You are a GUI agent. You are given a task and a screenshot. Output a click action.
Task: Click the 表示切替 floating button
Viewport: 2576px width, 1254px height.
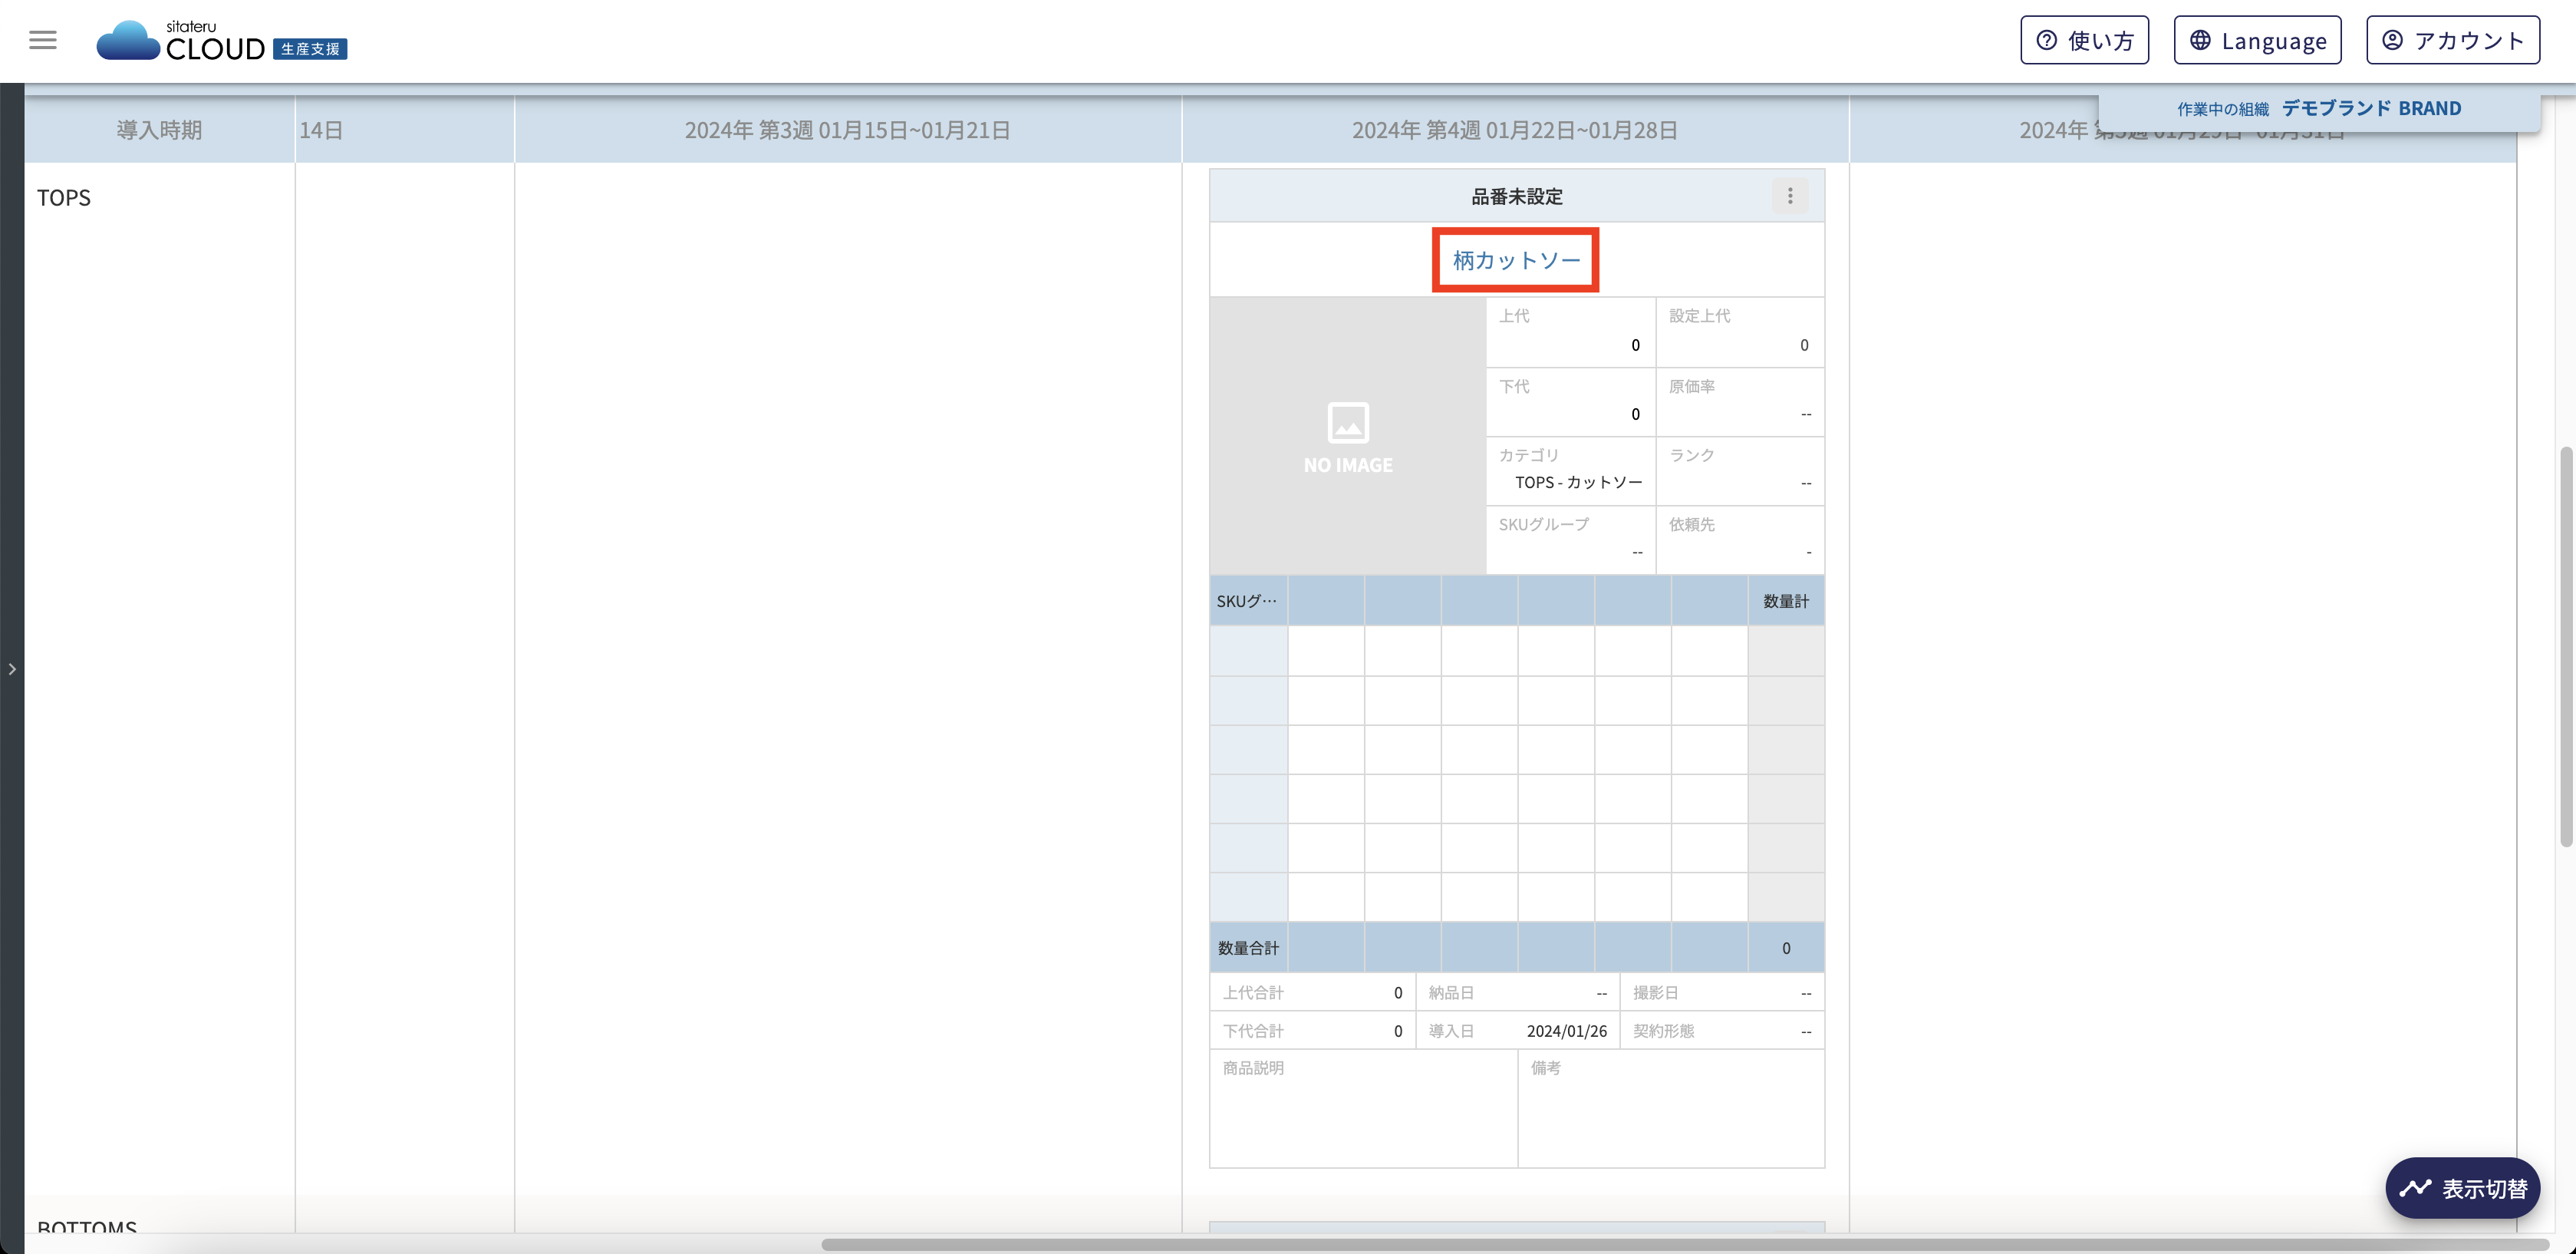tap(2463, 1188)
